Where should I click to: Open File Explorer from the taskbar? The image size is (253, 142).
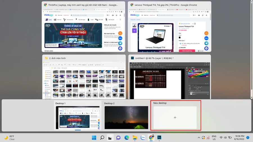coord(135,138)
